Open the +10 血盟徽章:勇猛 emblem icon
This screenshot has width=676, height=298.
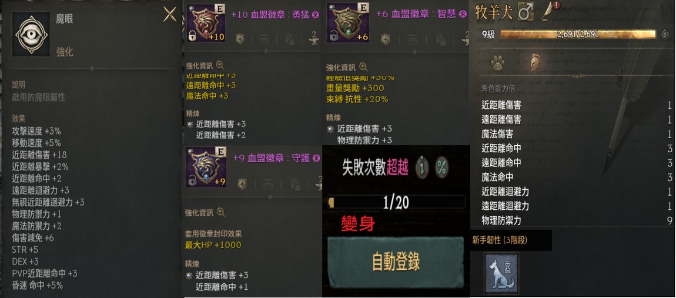click(205, 23)
